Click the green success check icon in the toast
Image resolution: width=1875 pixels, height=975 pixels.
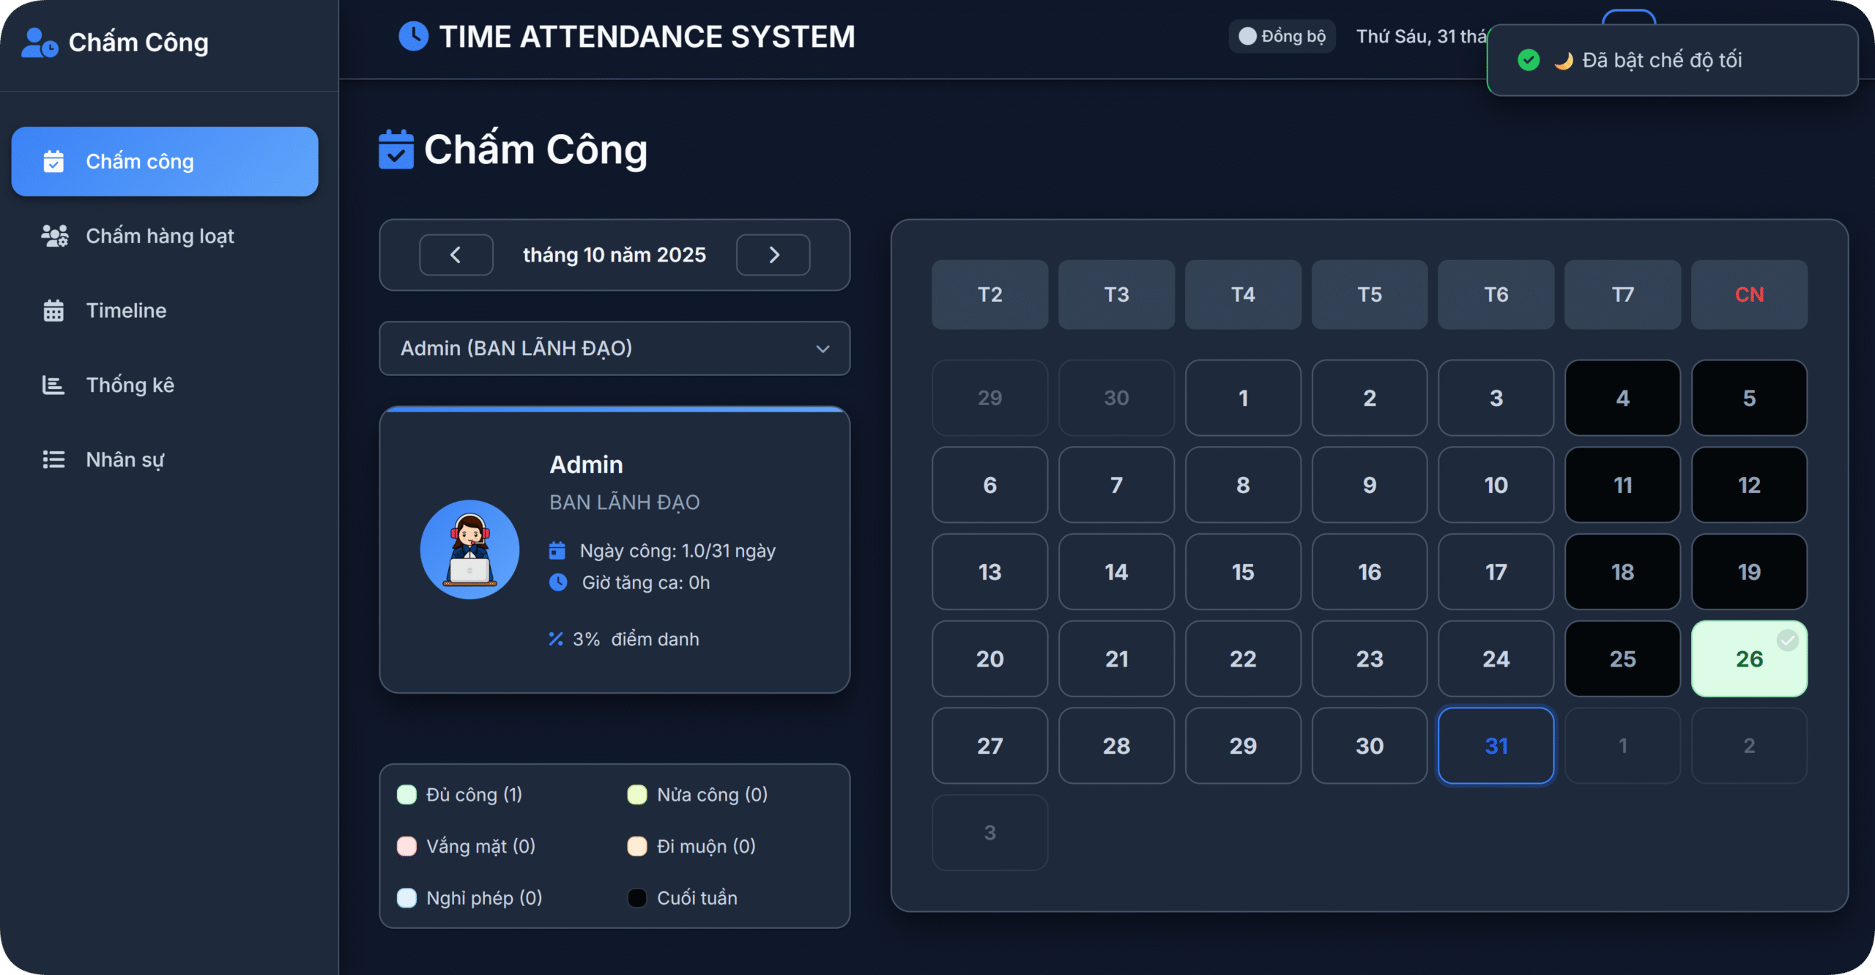click(1529, 60)
